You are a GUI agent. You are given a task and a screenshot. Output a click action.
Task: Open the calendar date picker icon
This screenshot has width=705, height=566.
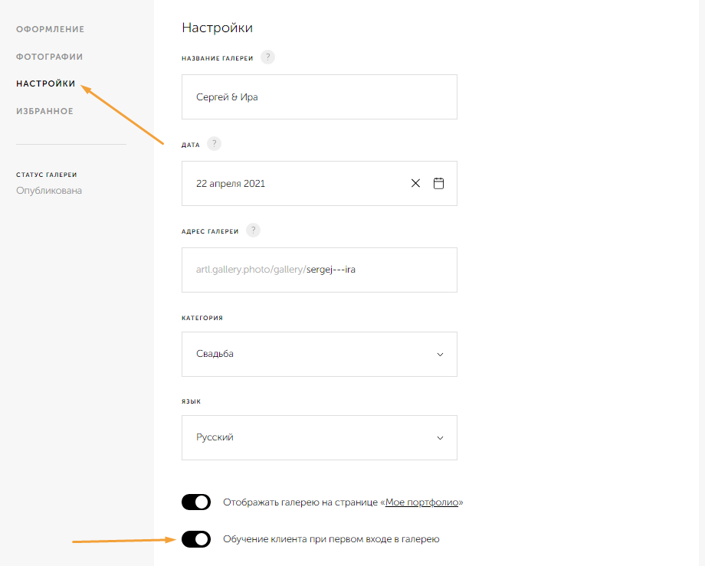tap(438, 183)
